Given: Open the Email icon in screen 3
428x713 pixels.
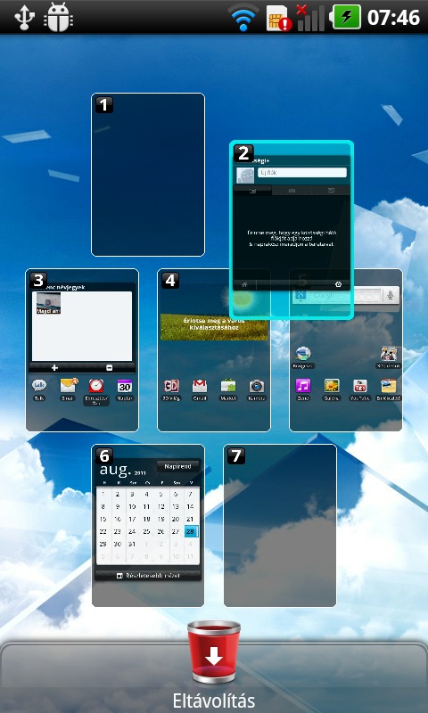Looking at the screenshot, I should coord(68,386).
